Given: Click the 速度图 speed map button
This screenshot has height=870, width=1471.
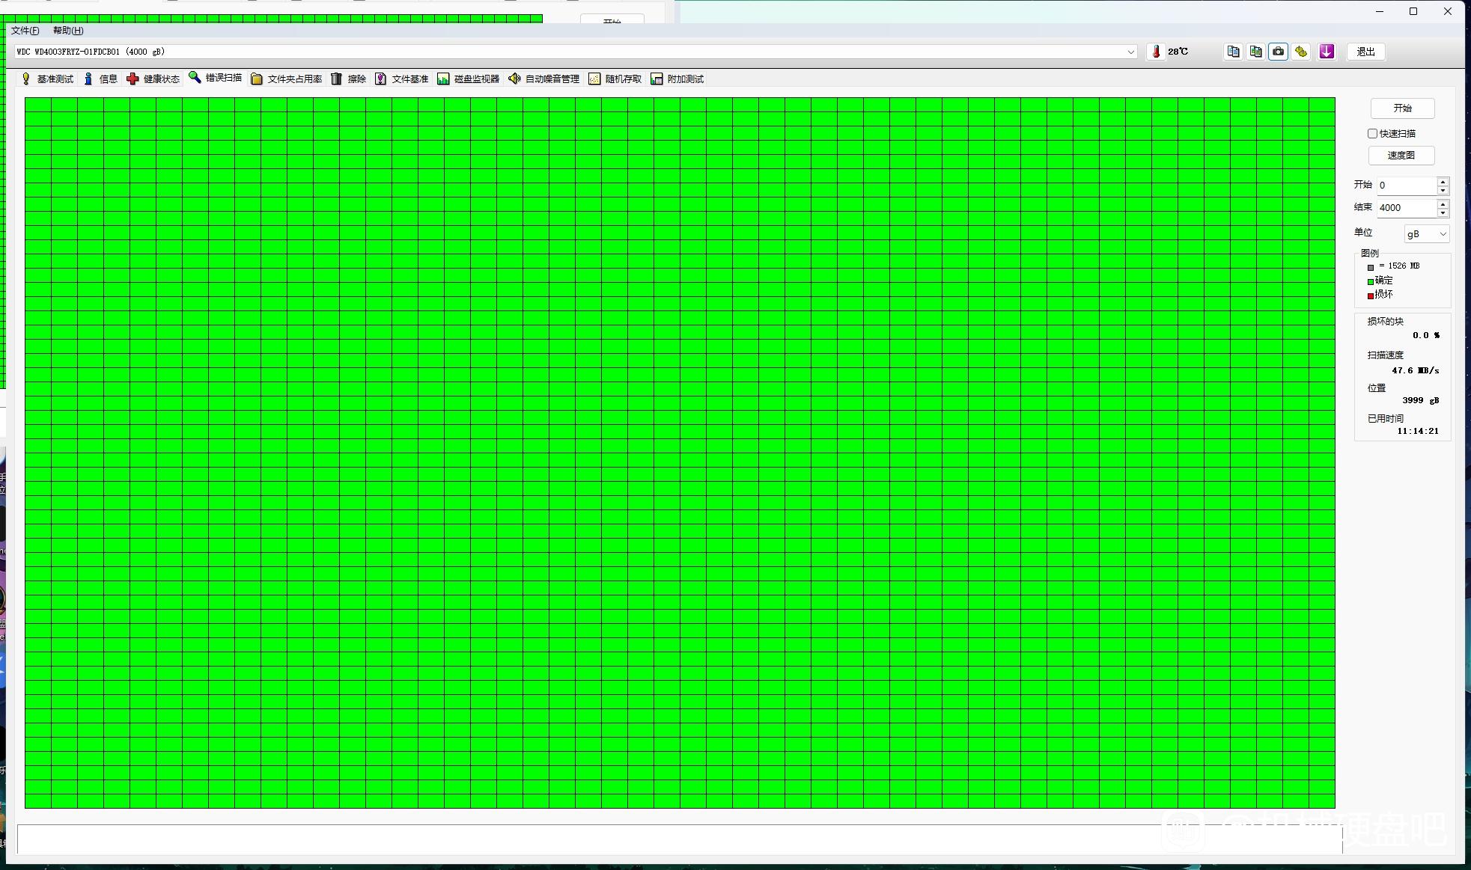Looking at the screenshot, I should [x=1401, y=156].
